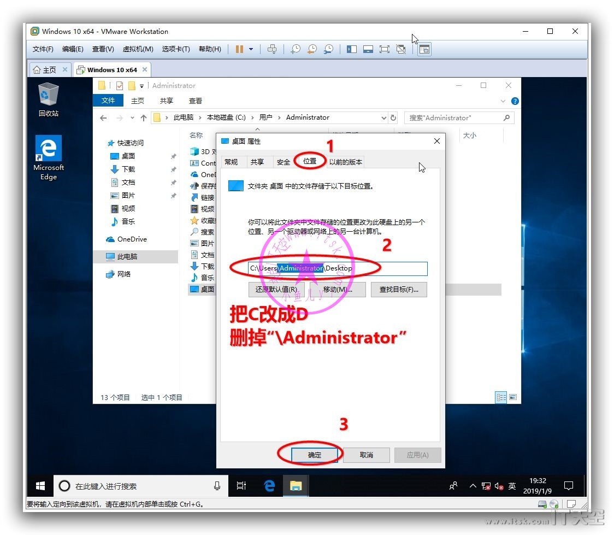The image size is (614, 535).
Task: Refresh the Explorer folder view
Action: [x=393, y=118]
